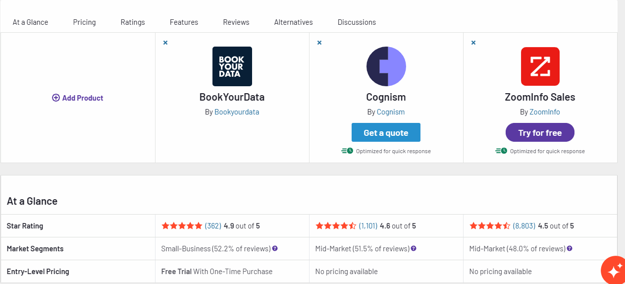The image size is (625, 284).
Task: Click 'Mid-Market (51.5% of reviews)' text
Action: point(363,248)
